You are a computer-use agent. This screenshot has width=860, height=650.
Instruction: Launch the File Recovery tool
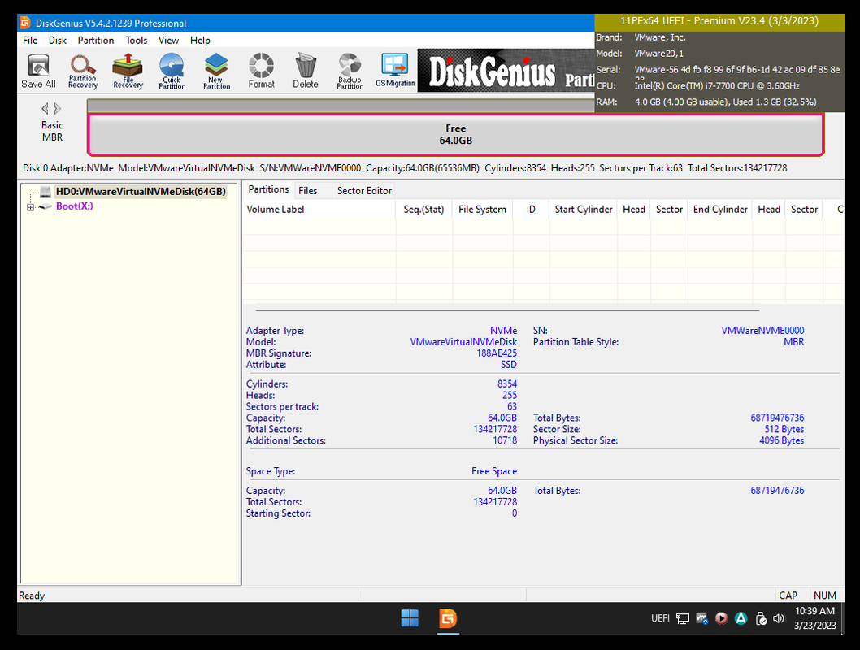(128, 71)
